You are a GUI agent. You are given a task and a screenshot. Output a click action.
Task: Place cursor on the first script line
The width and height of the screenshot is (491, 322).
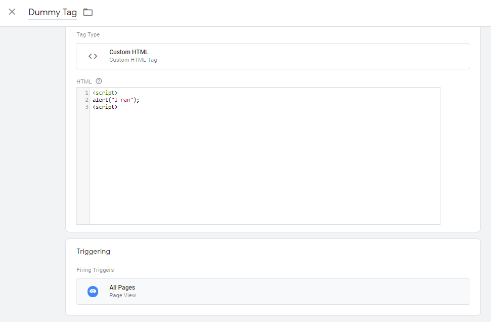click(105, 93)
